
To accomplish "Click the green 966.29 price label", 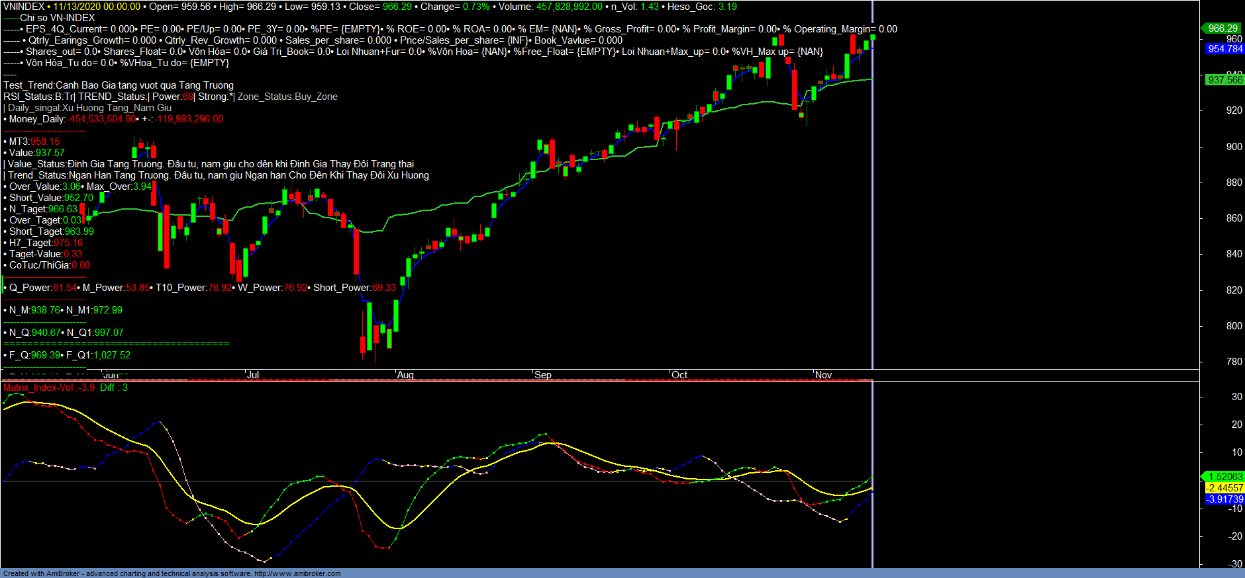I will [x=1222, y=28].
